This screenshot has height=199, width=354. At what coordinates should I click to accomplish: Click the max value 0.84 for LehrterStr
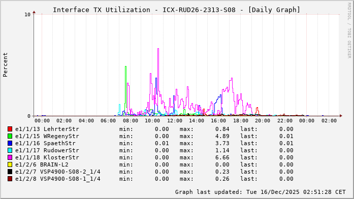(x=222, y=129)
